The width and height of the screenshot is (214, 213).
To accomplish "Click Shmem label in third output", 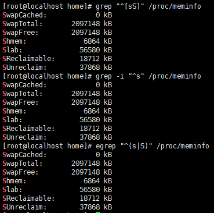I will pyautogui.click(x=14, y=181).
